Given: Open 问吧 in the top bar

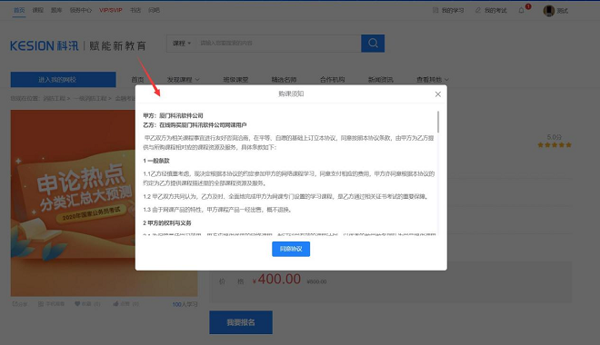Looking at the screenshot, I should 154,10.
